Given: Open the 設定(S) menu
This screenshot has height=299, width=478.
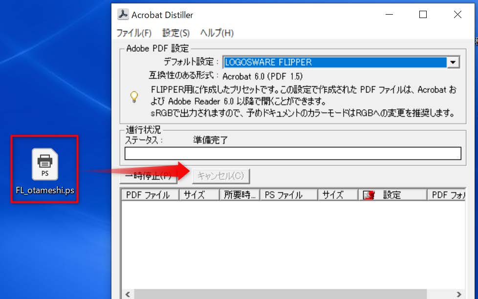Looking at the screenshot, I should [x=176, y=33].
